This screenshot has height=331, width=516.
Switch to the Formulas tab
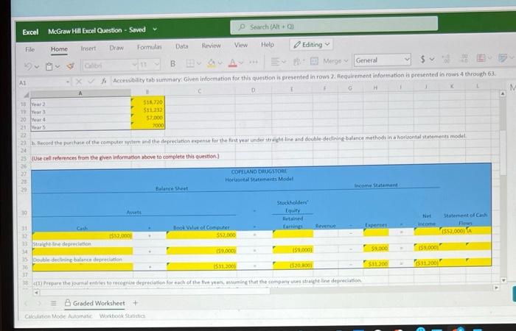(150, 47)
